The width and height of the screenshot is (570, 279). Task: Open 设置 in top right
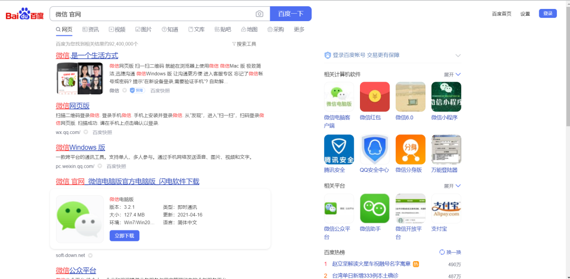[525, 14]
